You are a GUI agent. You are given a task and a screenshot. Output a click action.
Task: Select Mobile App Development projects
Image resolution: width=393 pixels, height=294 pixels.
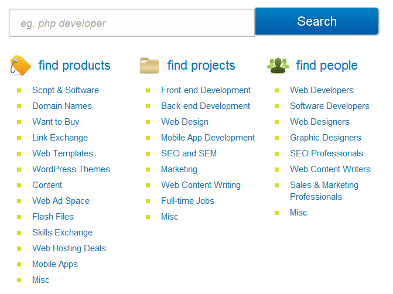coord(208,138)
